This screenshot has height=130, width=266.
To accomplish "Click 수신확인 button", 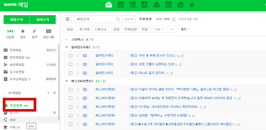I will (x=51, y=65).
